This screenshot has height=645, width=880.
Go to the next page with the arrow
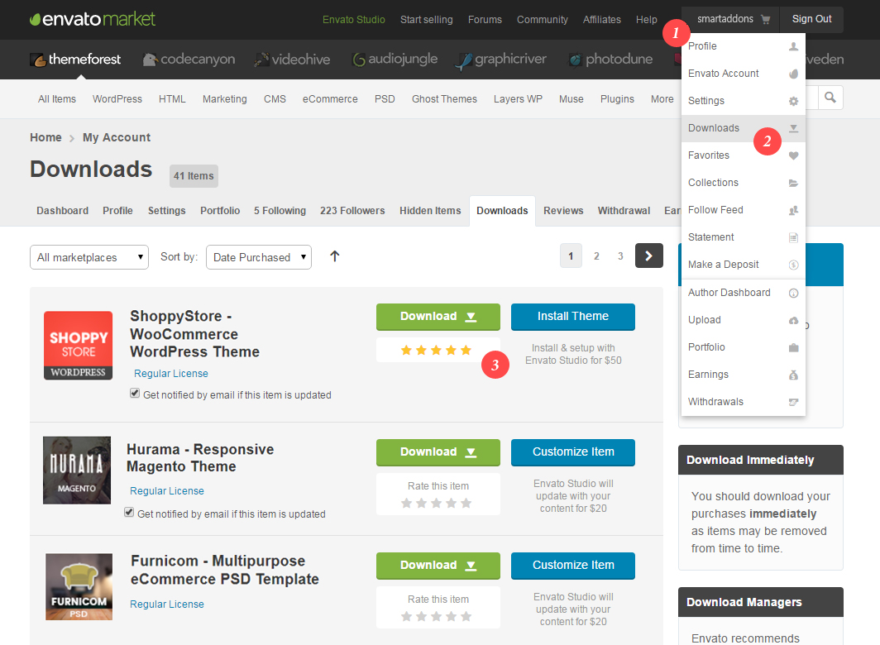click(x=648, y=256)
